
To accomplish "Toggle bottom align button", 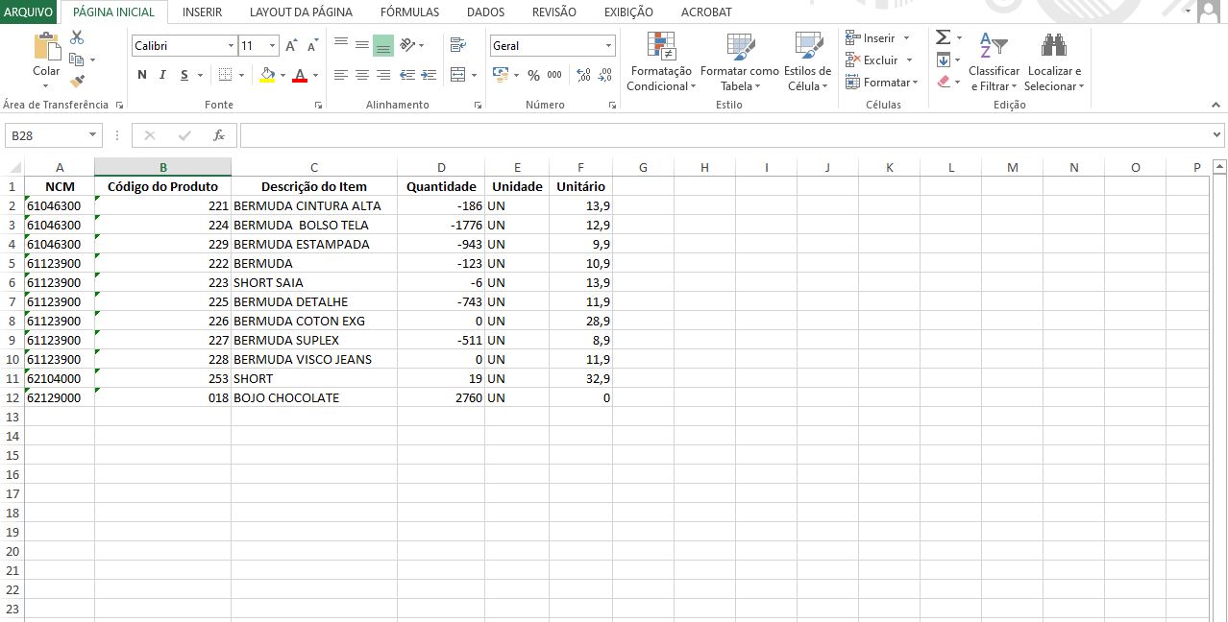I will 383,45.
